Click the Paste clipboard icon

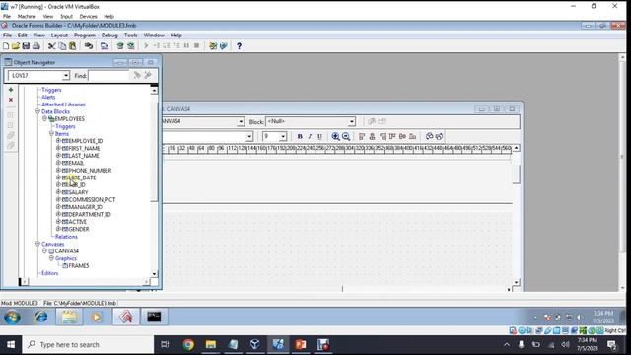72,46
